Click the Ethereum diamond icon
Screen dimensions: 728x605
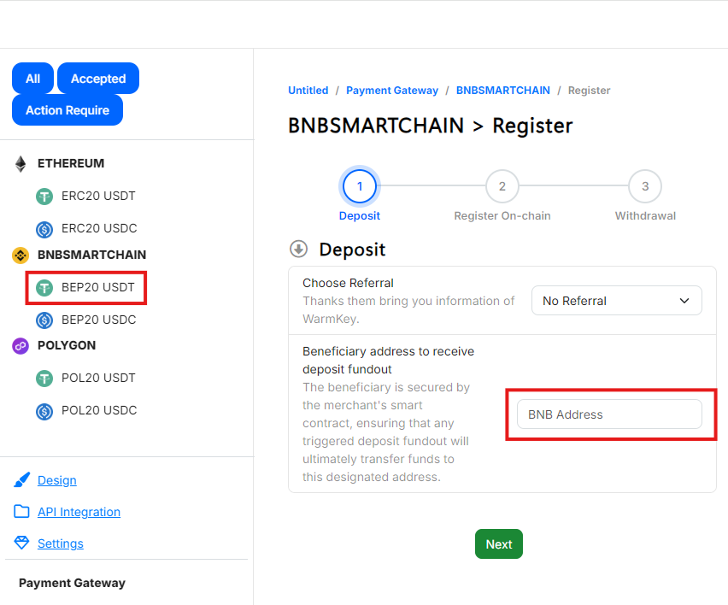click(x=21, y=164)
